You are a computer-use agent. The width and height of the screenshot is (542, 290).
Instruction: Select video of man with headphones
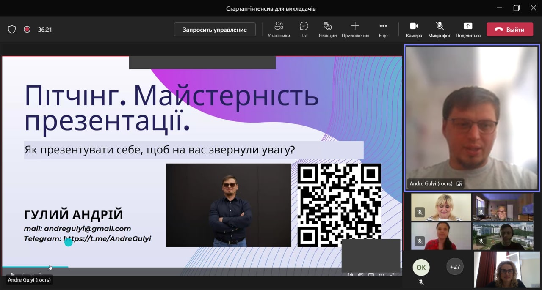click(x=503, y=236)
